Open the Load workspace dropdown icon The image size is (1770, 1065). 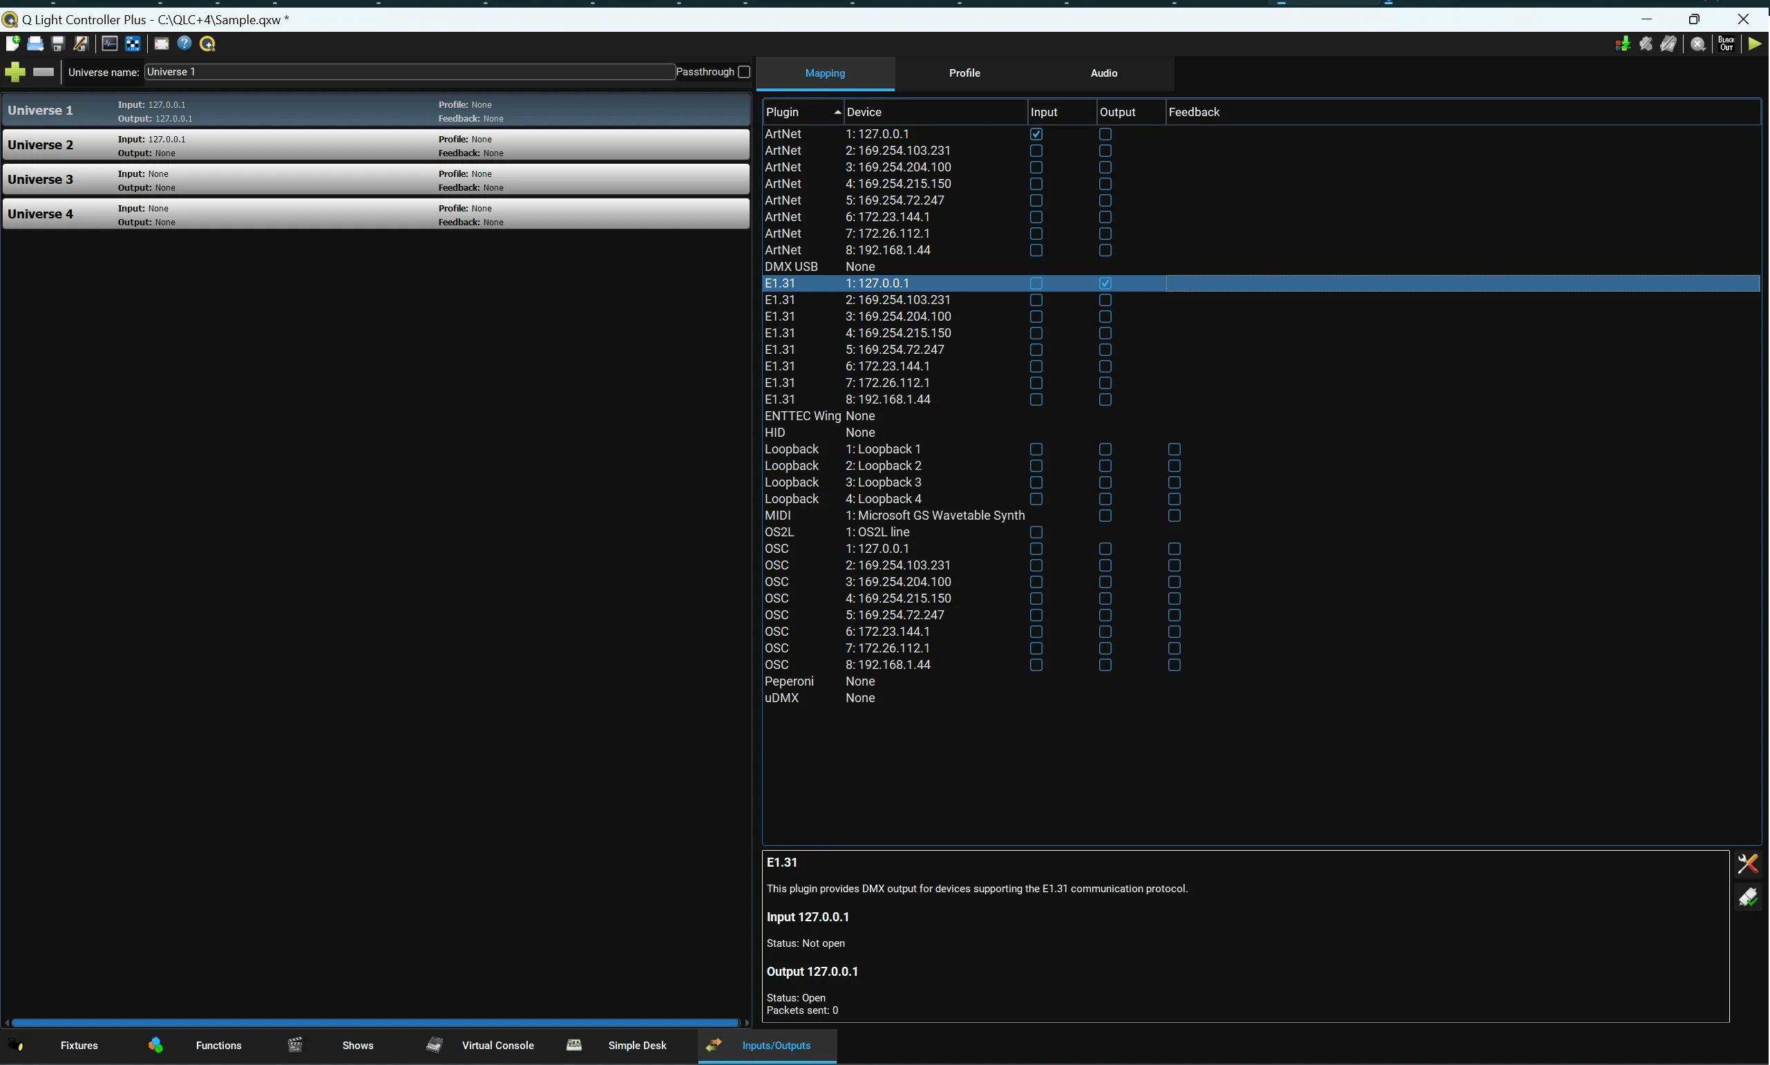tap(35, 44)
